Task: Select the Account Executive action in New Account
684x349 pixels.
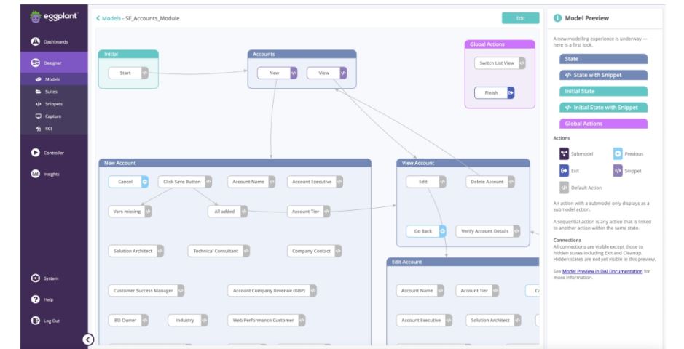Action: [x=315, y=182]
